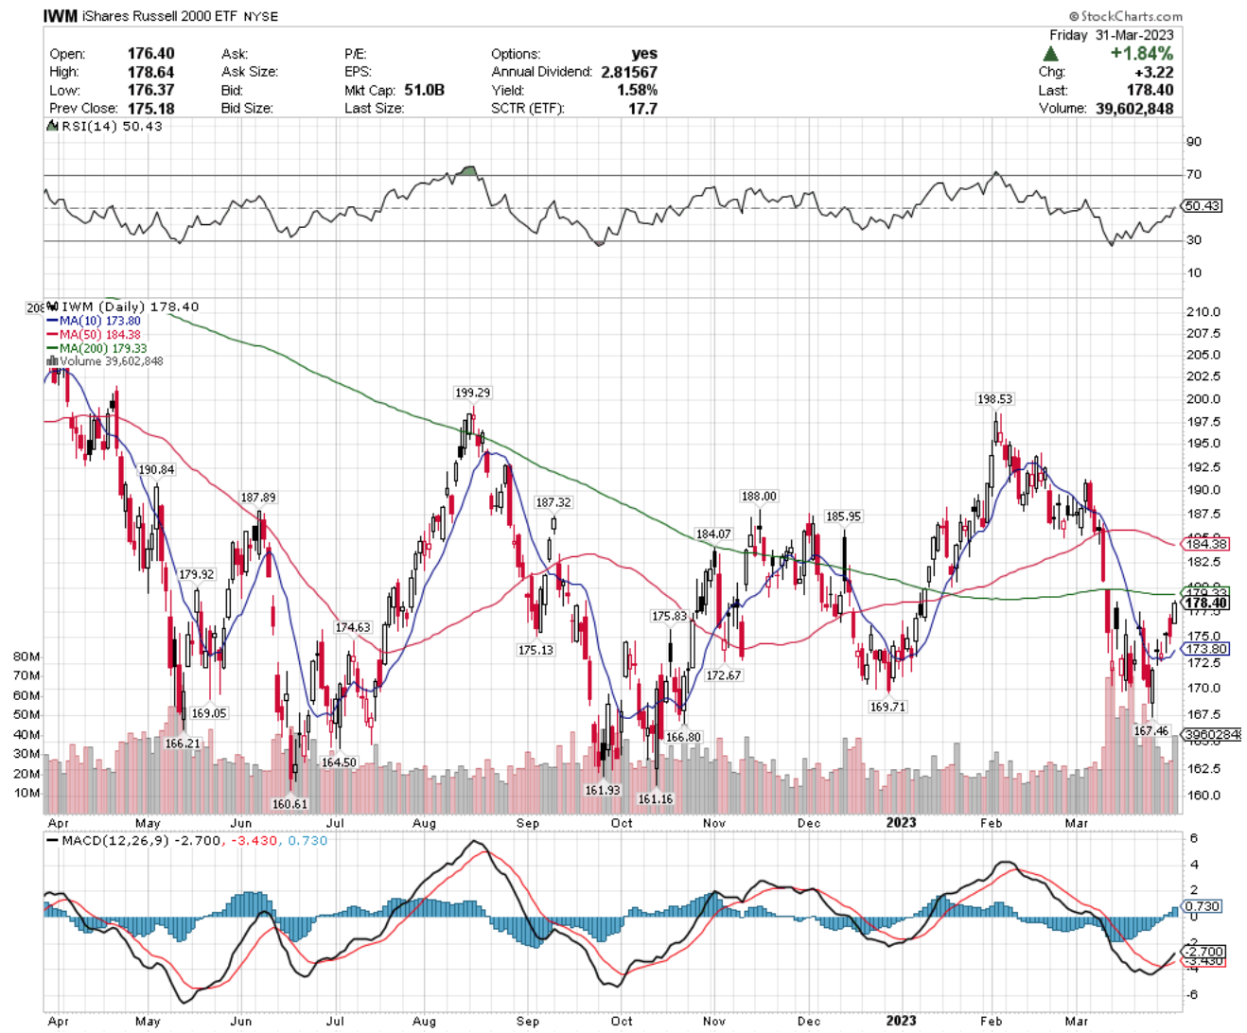Click the MA(200) 179.33 legend entry

[97, 348]
